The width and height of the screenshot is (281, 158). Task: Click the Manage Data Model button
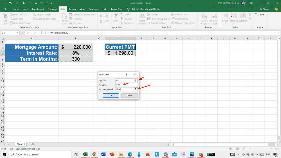click(x=183, y=23)
